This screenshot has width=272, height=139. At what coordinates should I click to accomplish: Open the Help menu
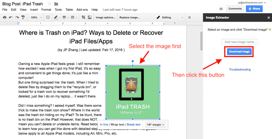coord(95,10)
